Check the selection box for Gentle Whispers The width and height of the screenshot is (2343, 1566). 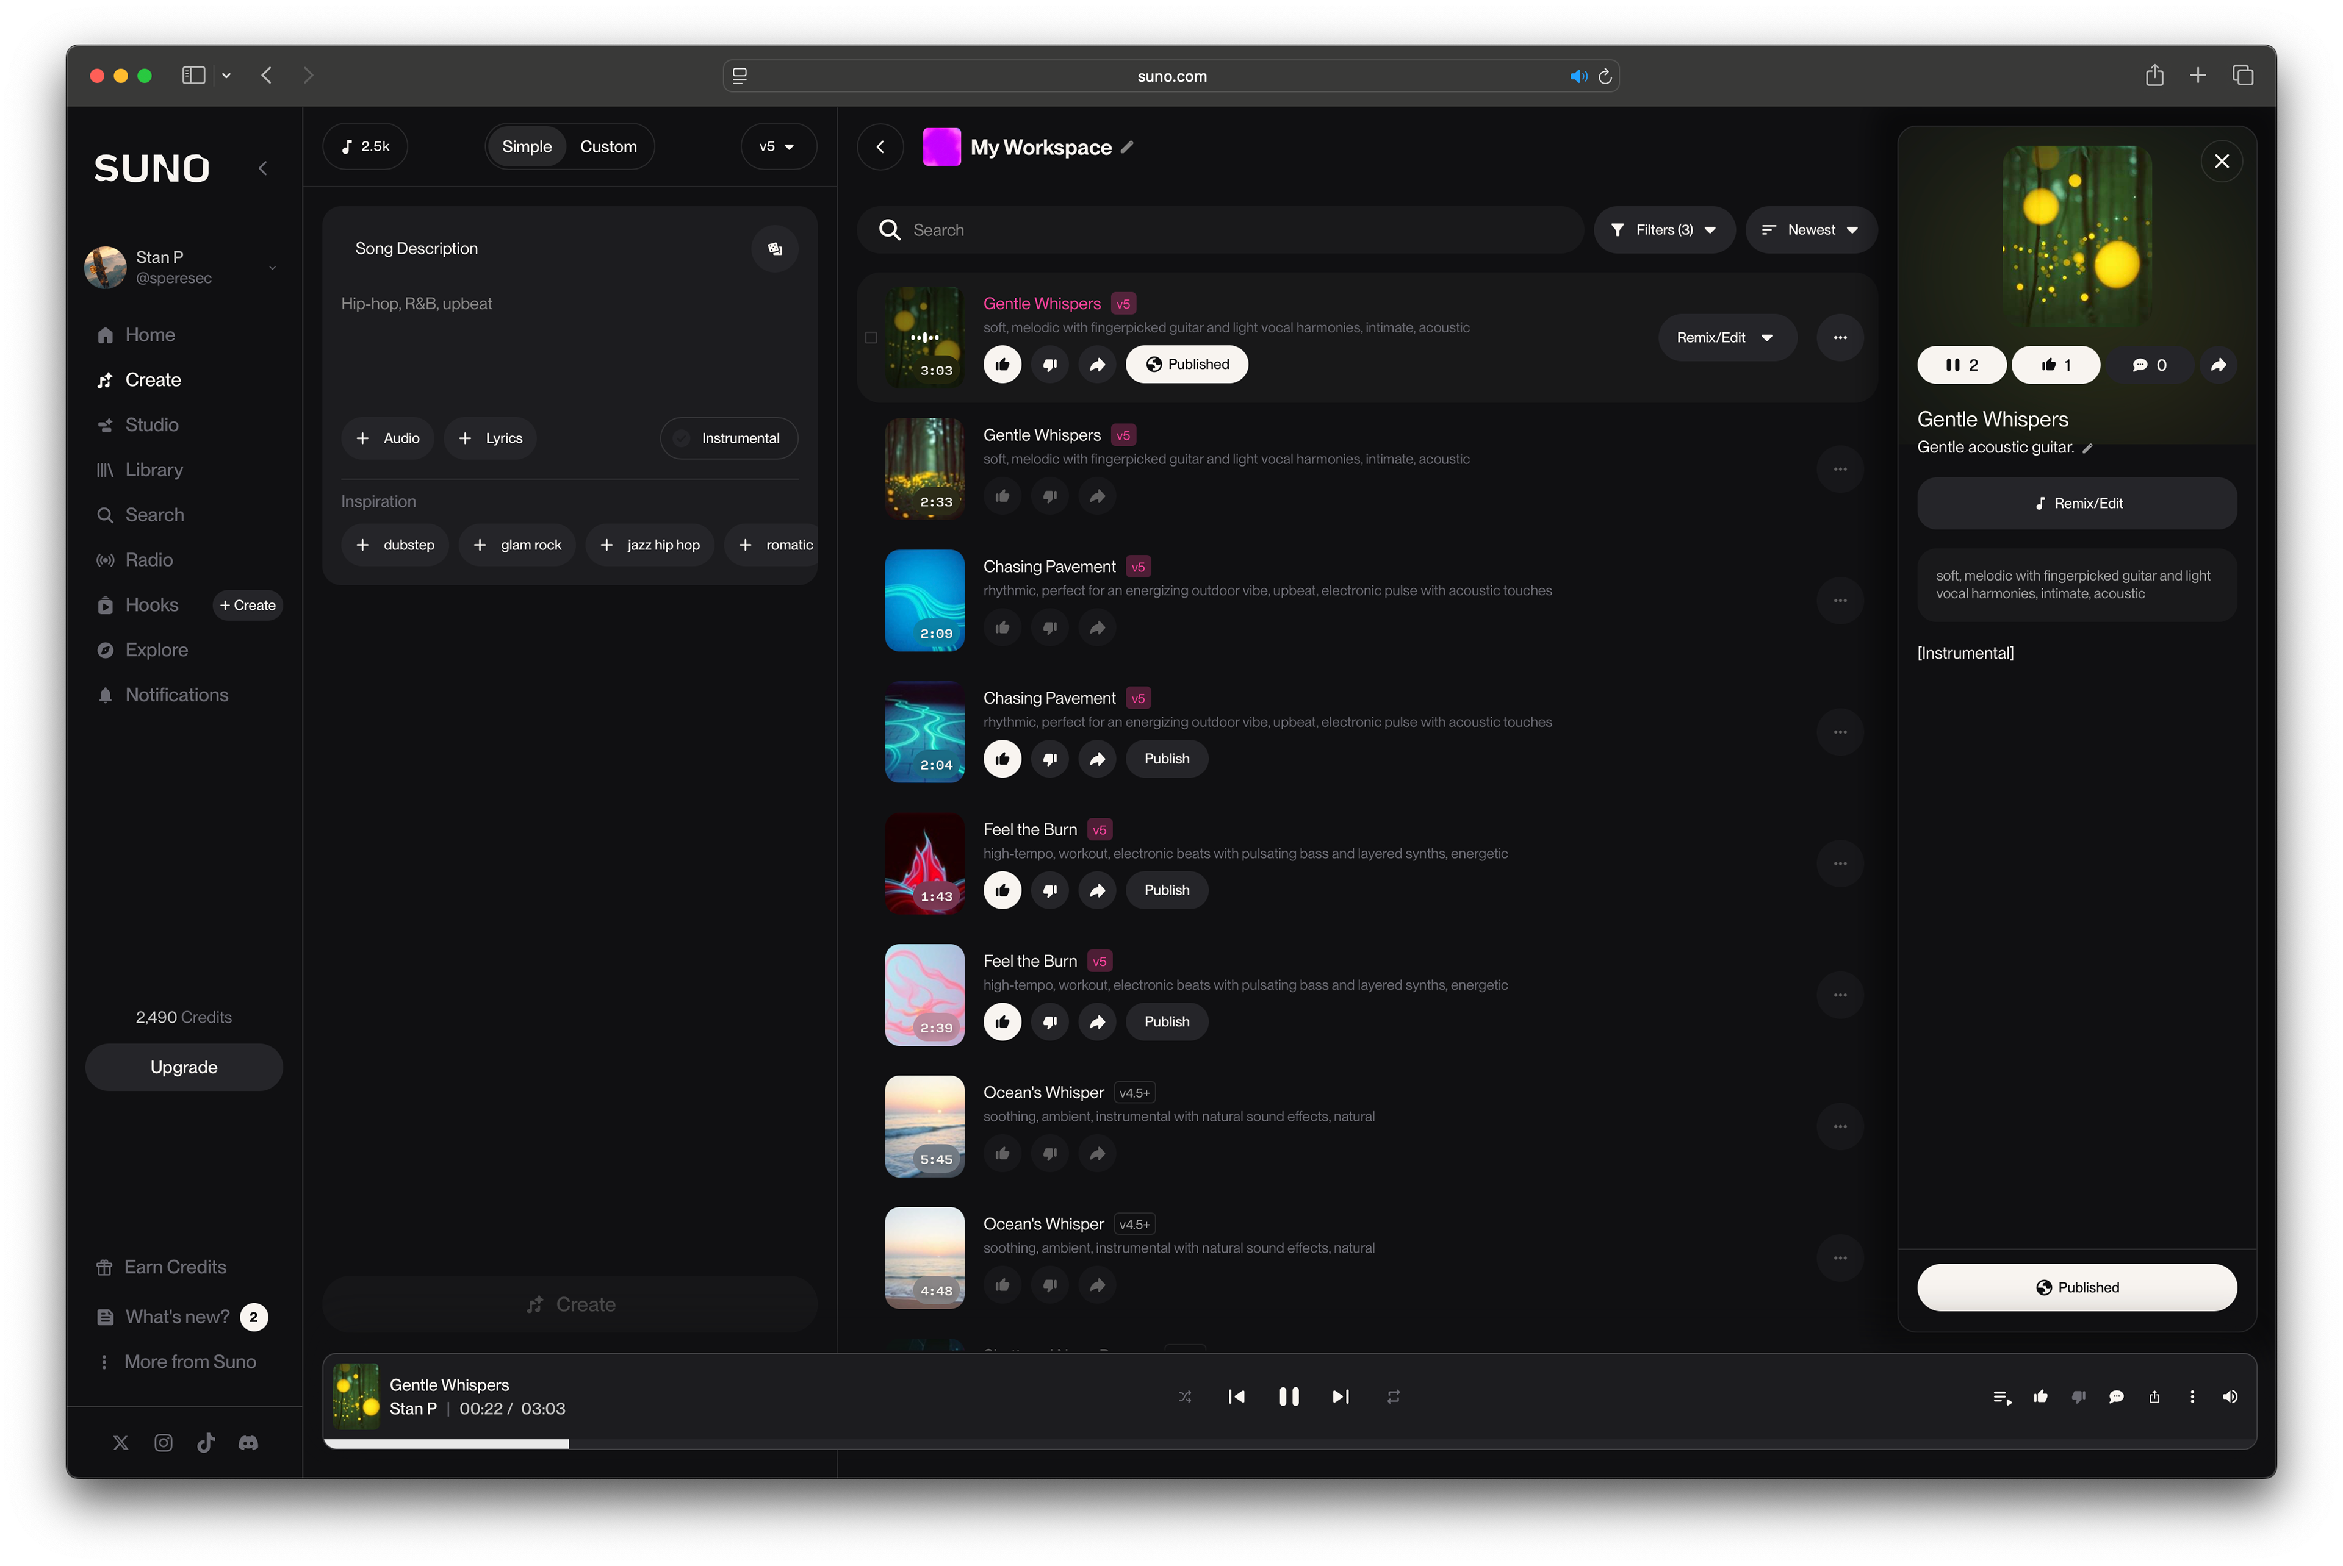coord(870,338)
